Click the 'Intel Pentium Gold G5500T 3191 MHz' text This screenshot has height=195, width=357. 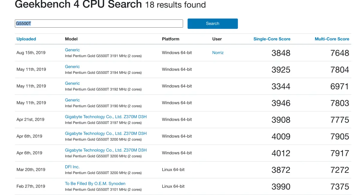pos(96,56)
